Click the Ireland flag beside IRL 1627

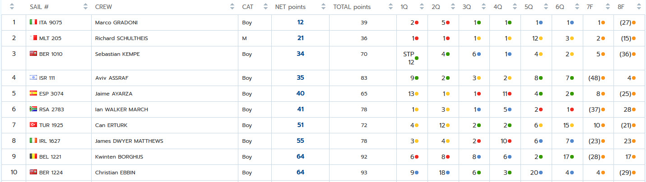tap(33, 141)
